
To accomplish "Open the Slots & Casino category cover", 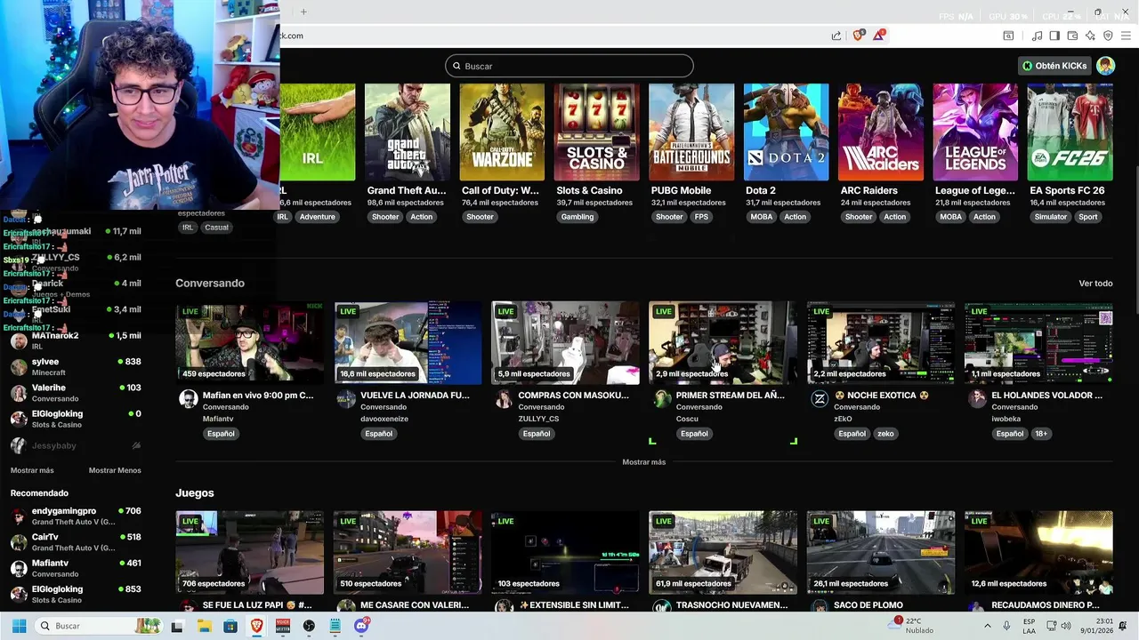I will click(x=596, y=132).
